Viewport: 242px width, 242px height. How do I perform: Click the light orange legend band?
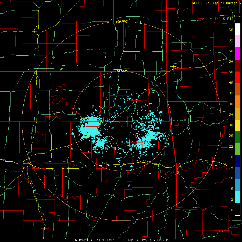(237, 102)
